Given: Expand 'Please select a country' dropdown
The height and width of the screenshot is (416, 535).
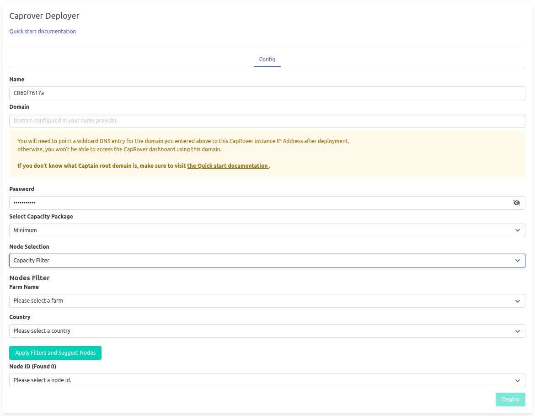Looking at the screenshot, I should (256, 331).
